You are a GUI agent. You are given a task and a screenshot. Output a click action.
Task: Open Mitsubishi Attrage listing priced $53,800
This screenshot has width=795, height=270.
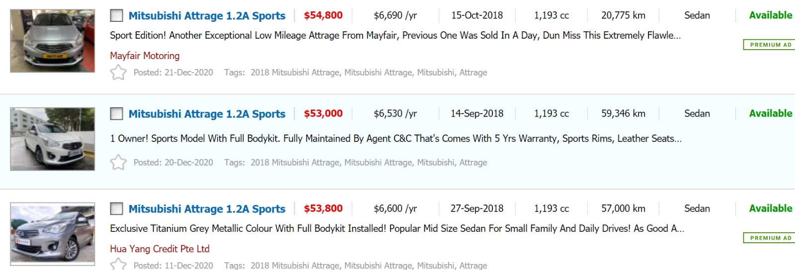pos(207,209)
